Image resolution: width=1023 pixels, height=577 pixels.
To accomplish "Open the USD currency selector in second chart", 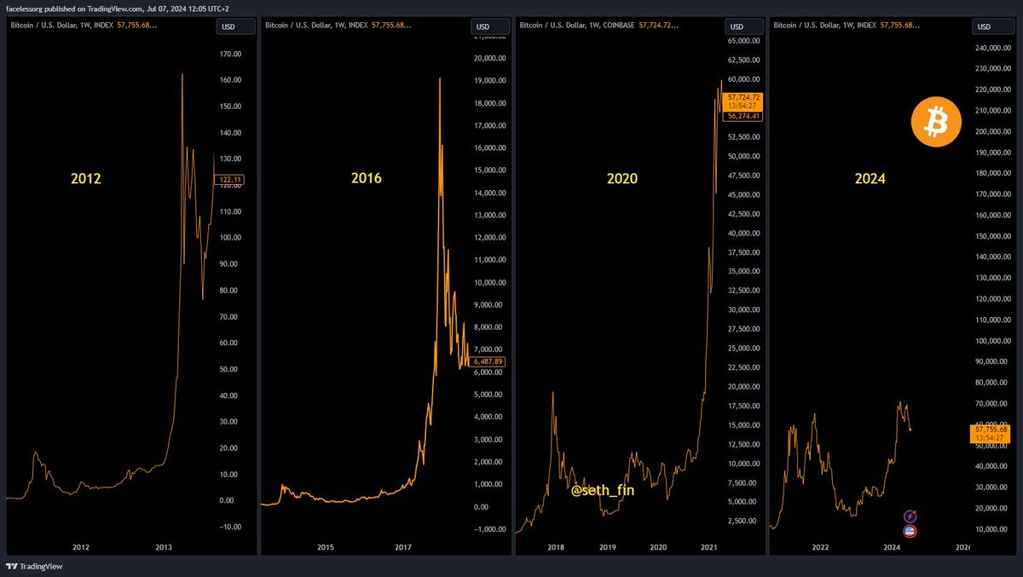I will (x=492, y=26).
